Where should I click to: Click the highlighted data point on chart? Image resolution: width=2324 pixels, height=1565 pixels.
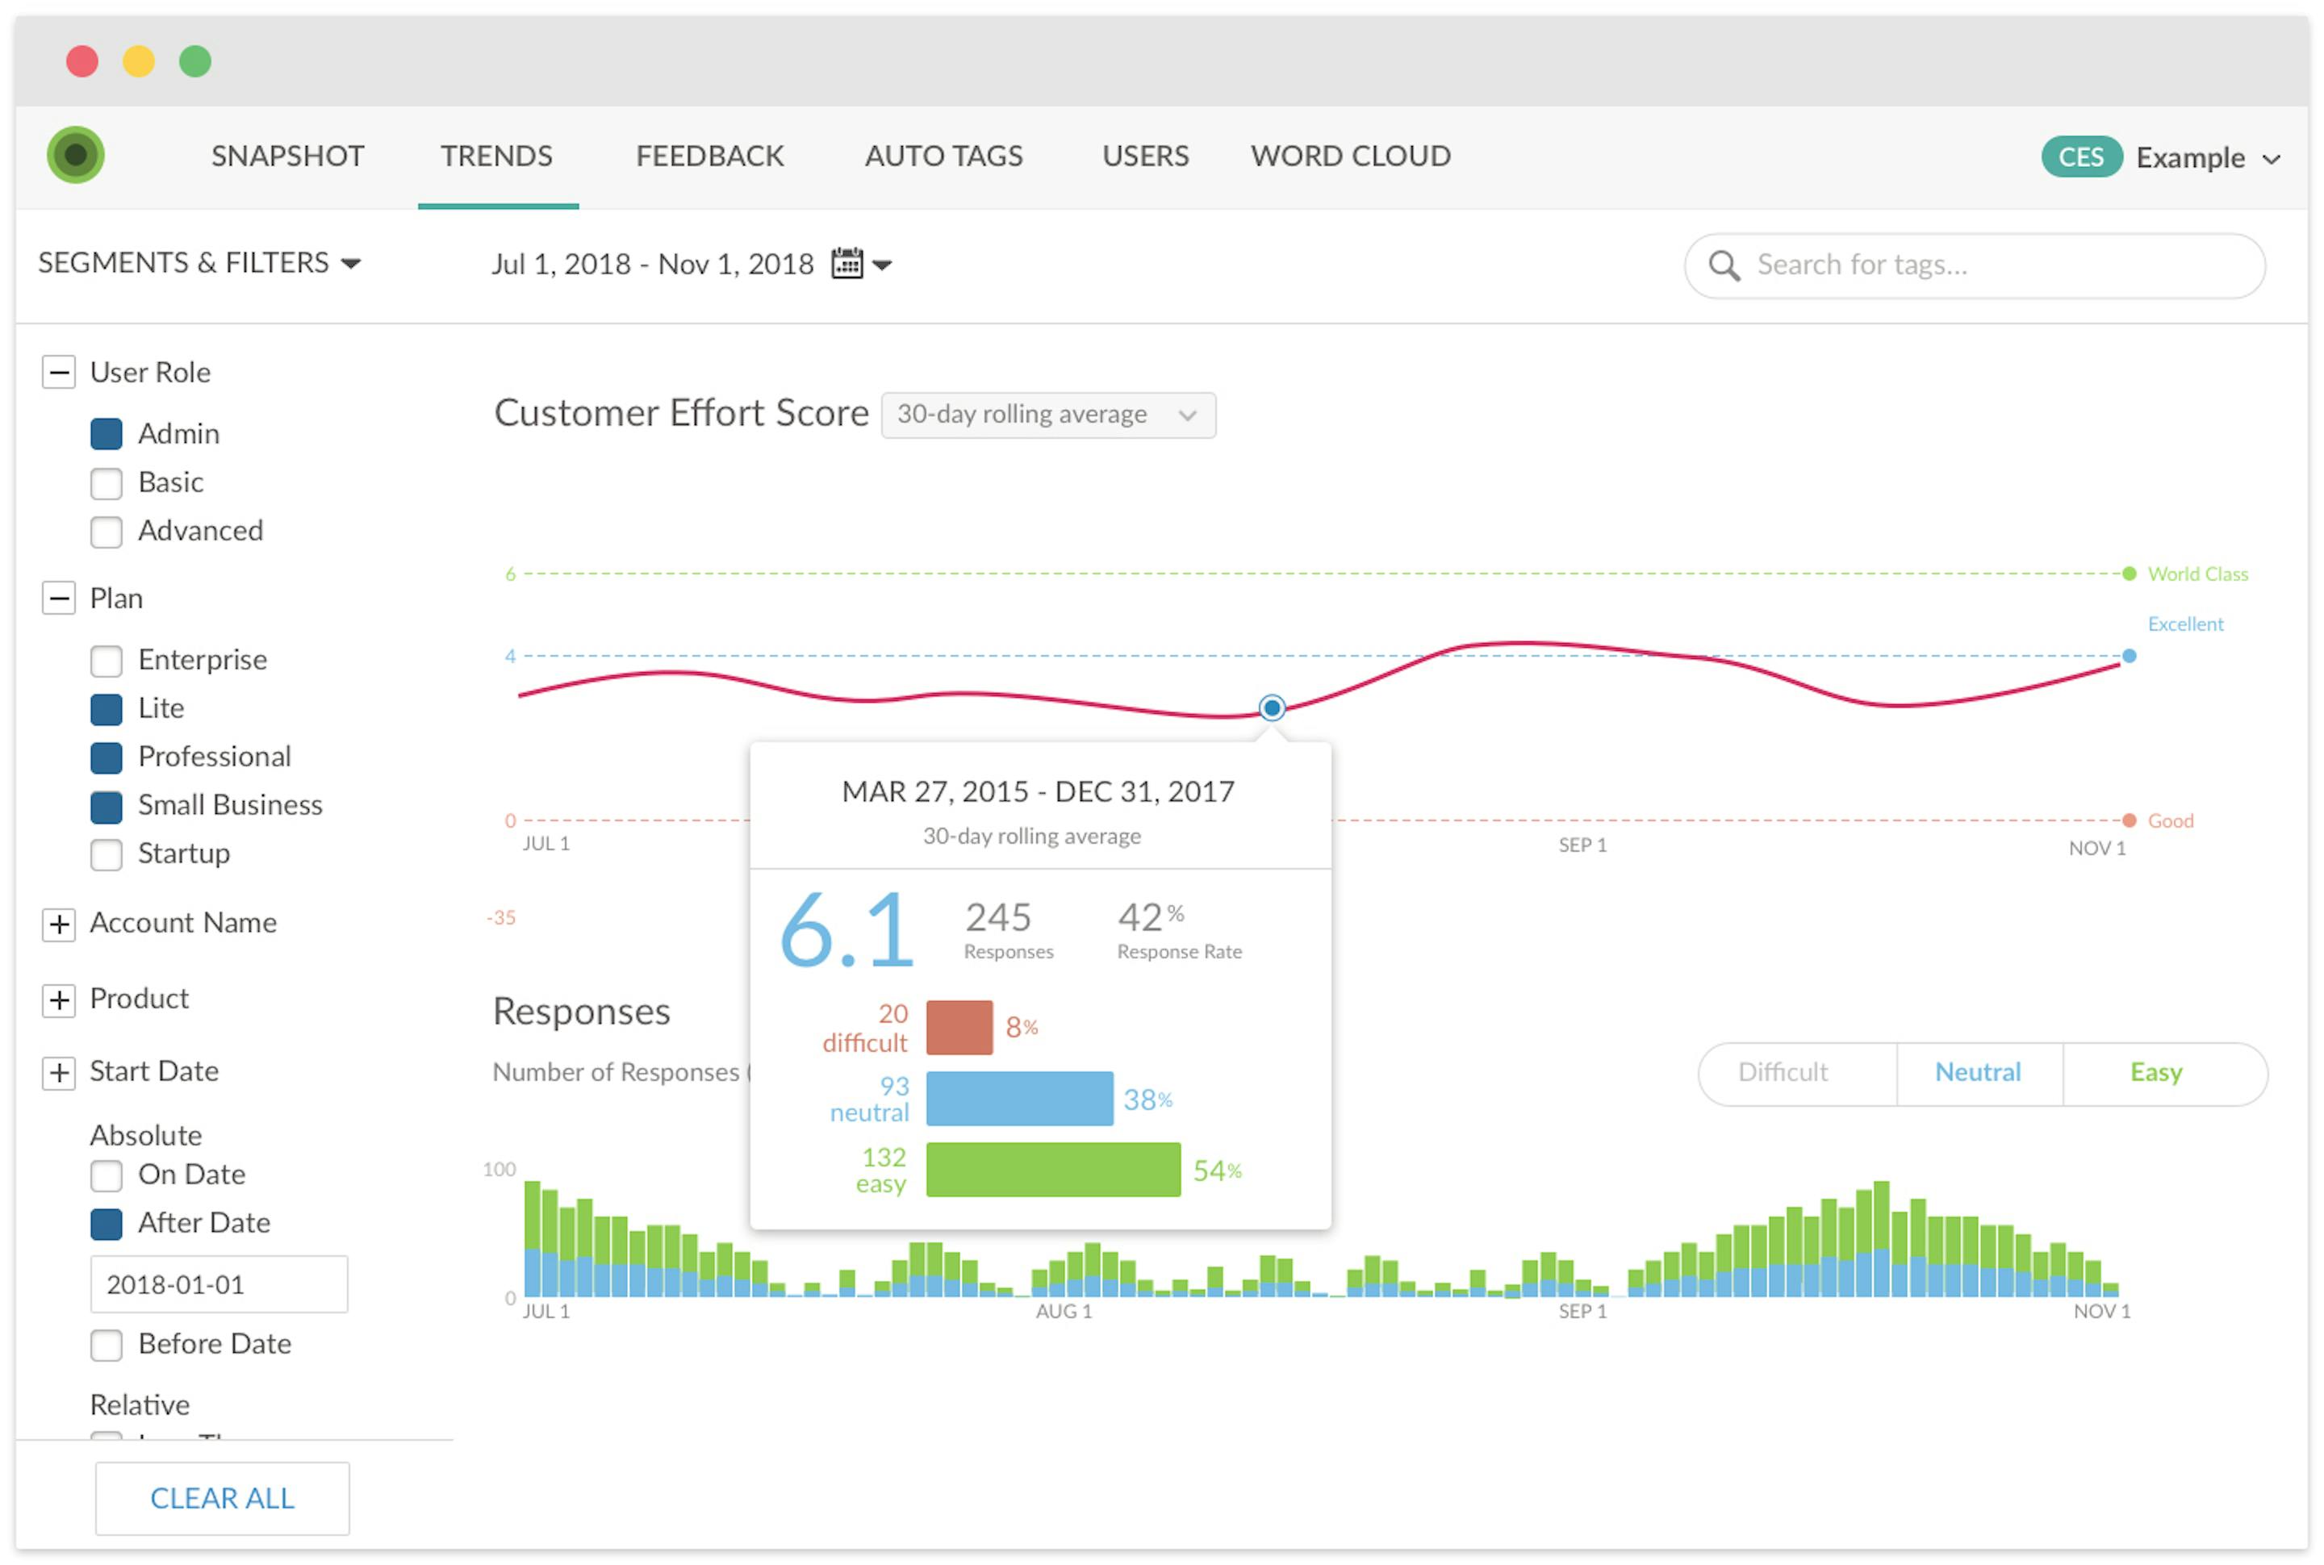tap(1272, 707)
